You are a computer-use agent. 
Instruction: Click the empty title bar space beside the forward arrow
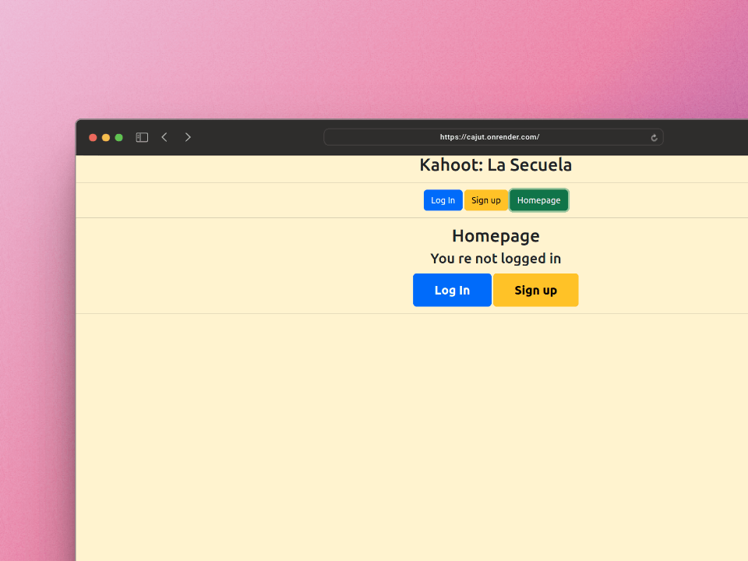[257, 137]
